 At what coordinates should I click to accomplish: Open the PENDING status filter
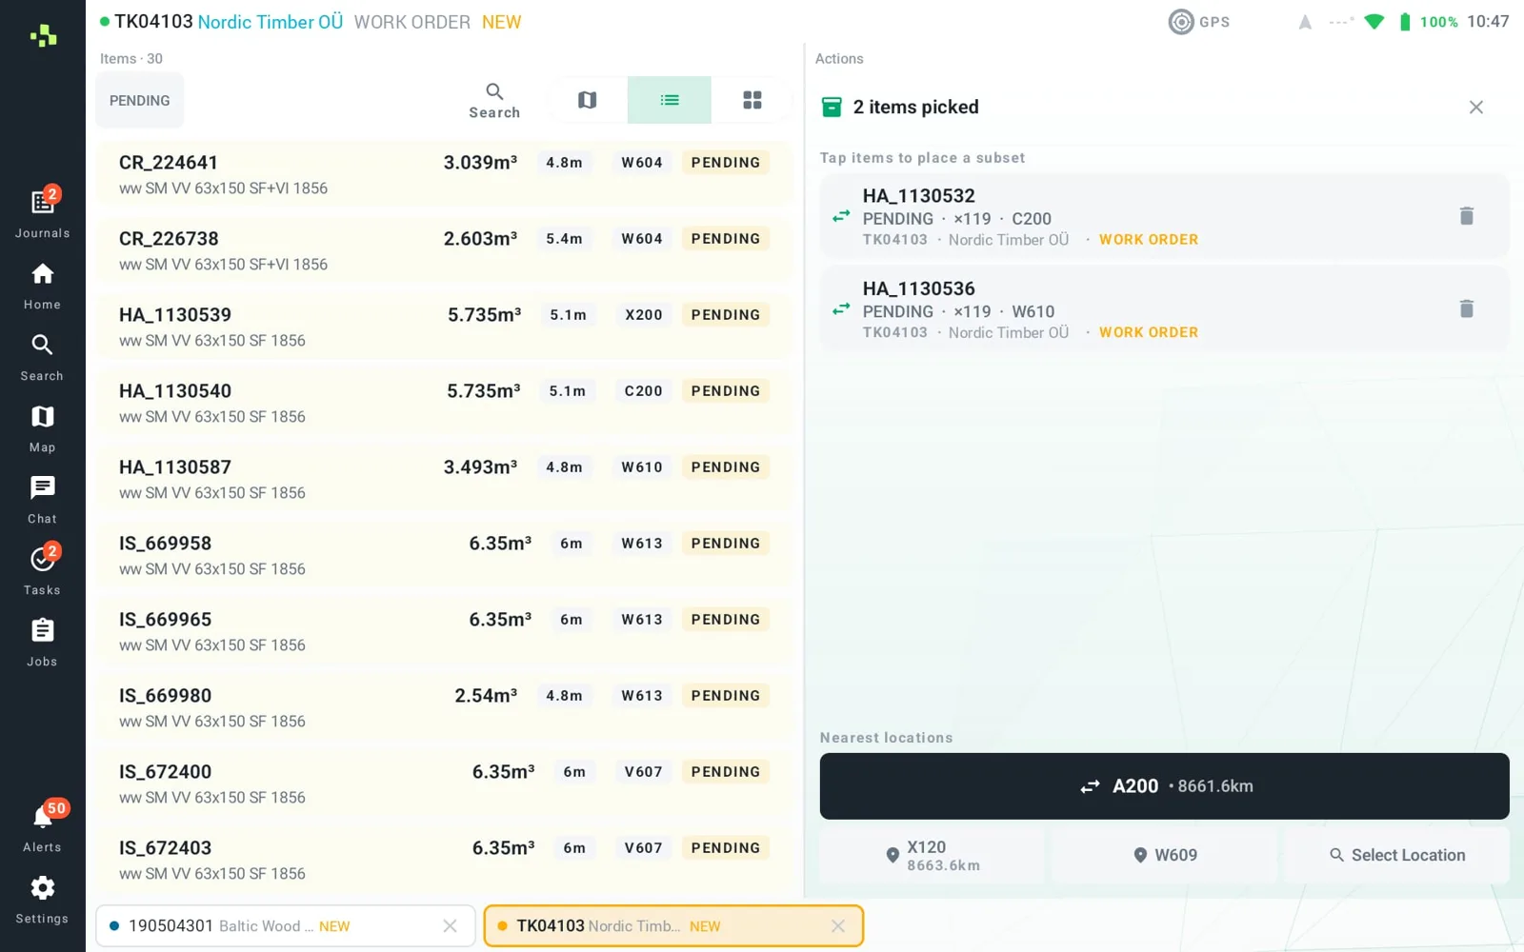point(140,100)
